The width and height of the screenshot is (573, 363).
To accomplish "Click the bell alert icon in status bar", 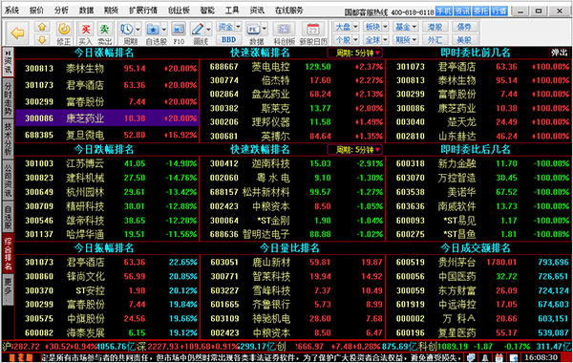I will tap(485, 357).
